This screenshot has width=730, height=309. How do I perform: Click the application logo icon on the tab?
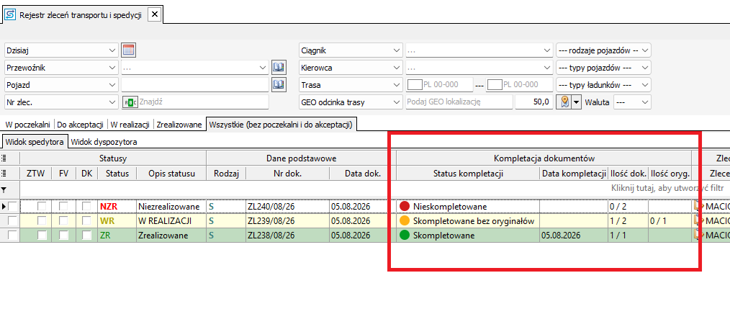[x=9, y=15]
